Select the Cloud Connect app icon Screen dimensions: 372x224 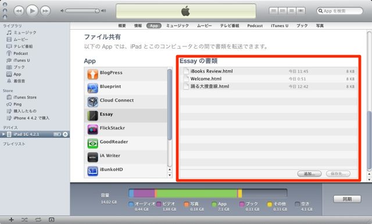pos(92,102)
